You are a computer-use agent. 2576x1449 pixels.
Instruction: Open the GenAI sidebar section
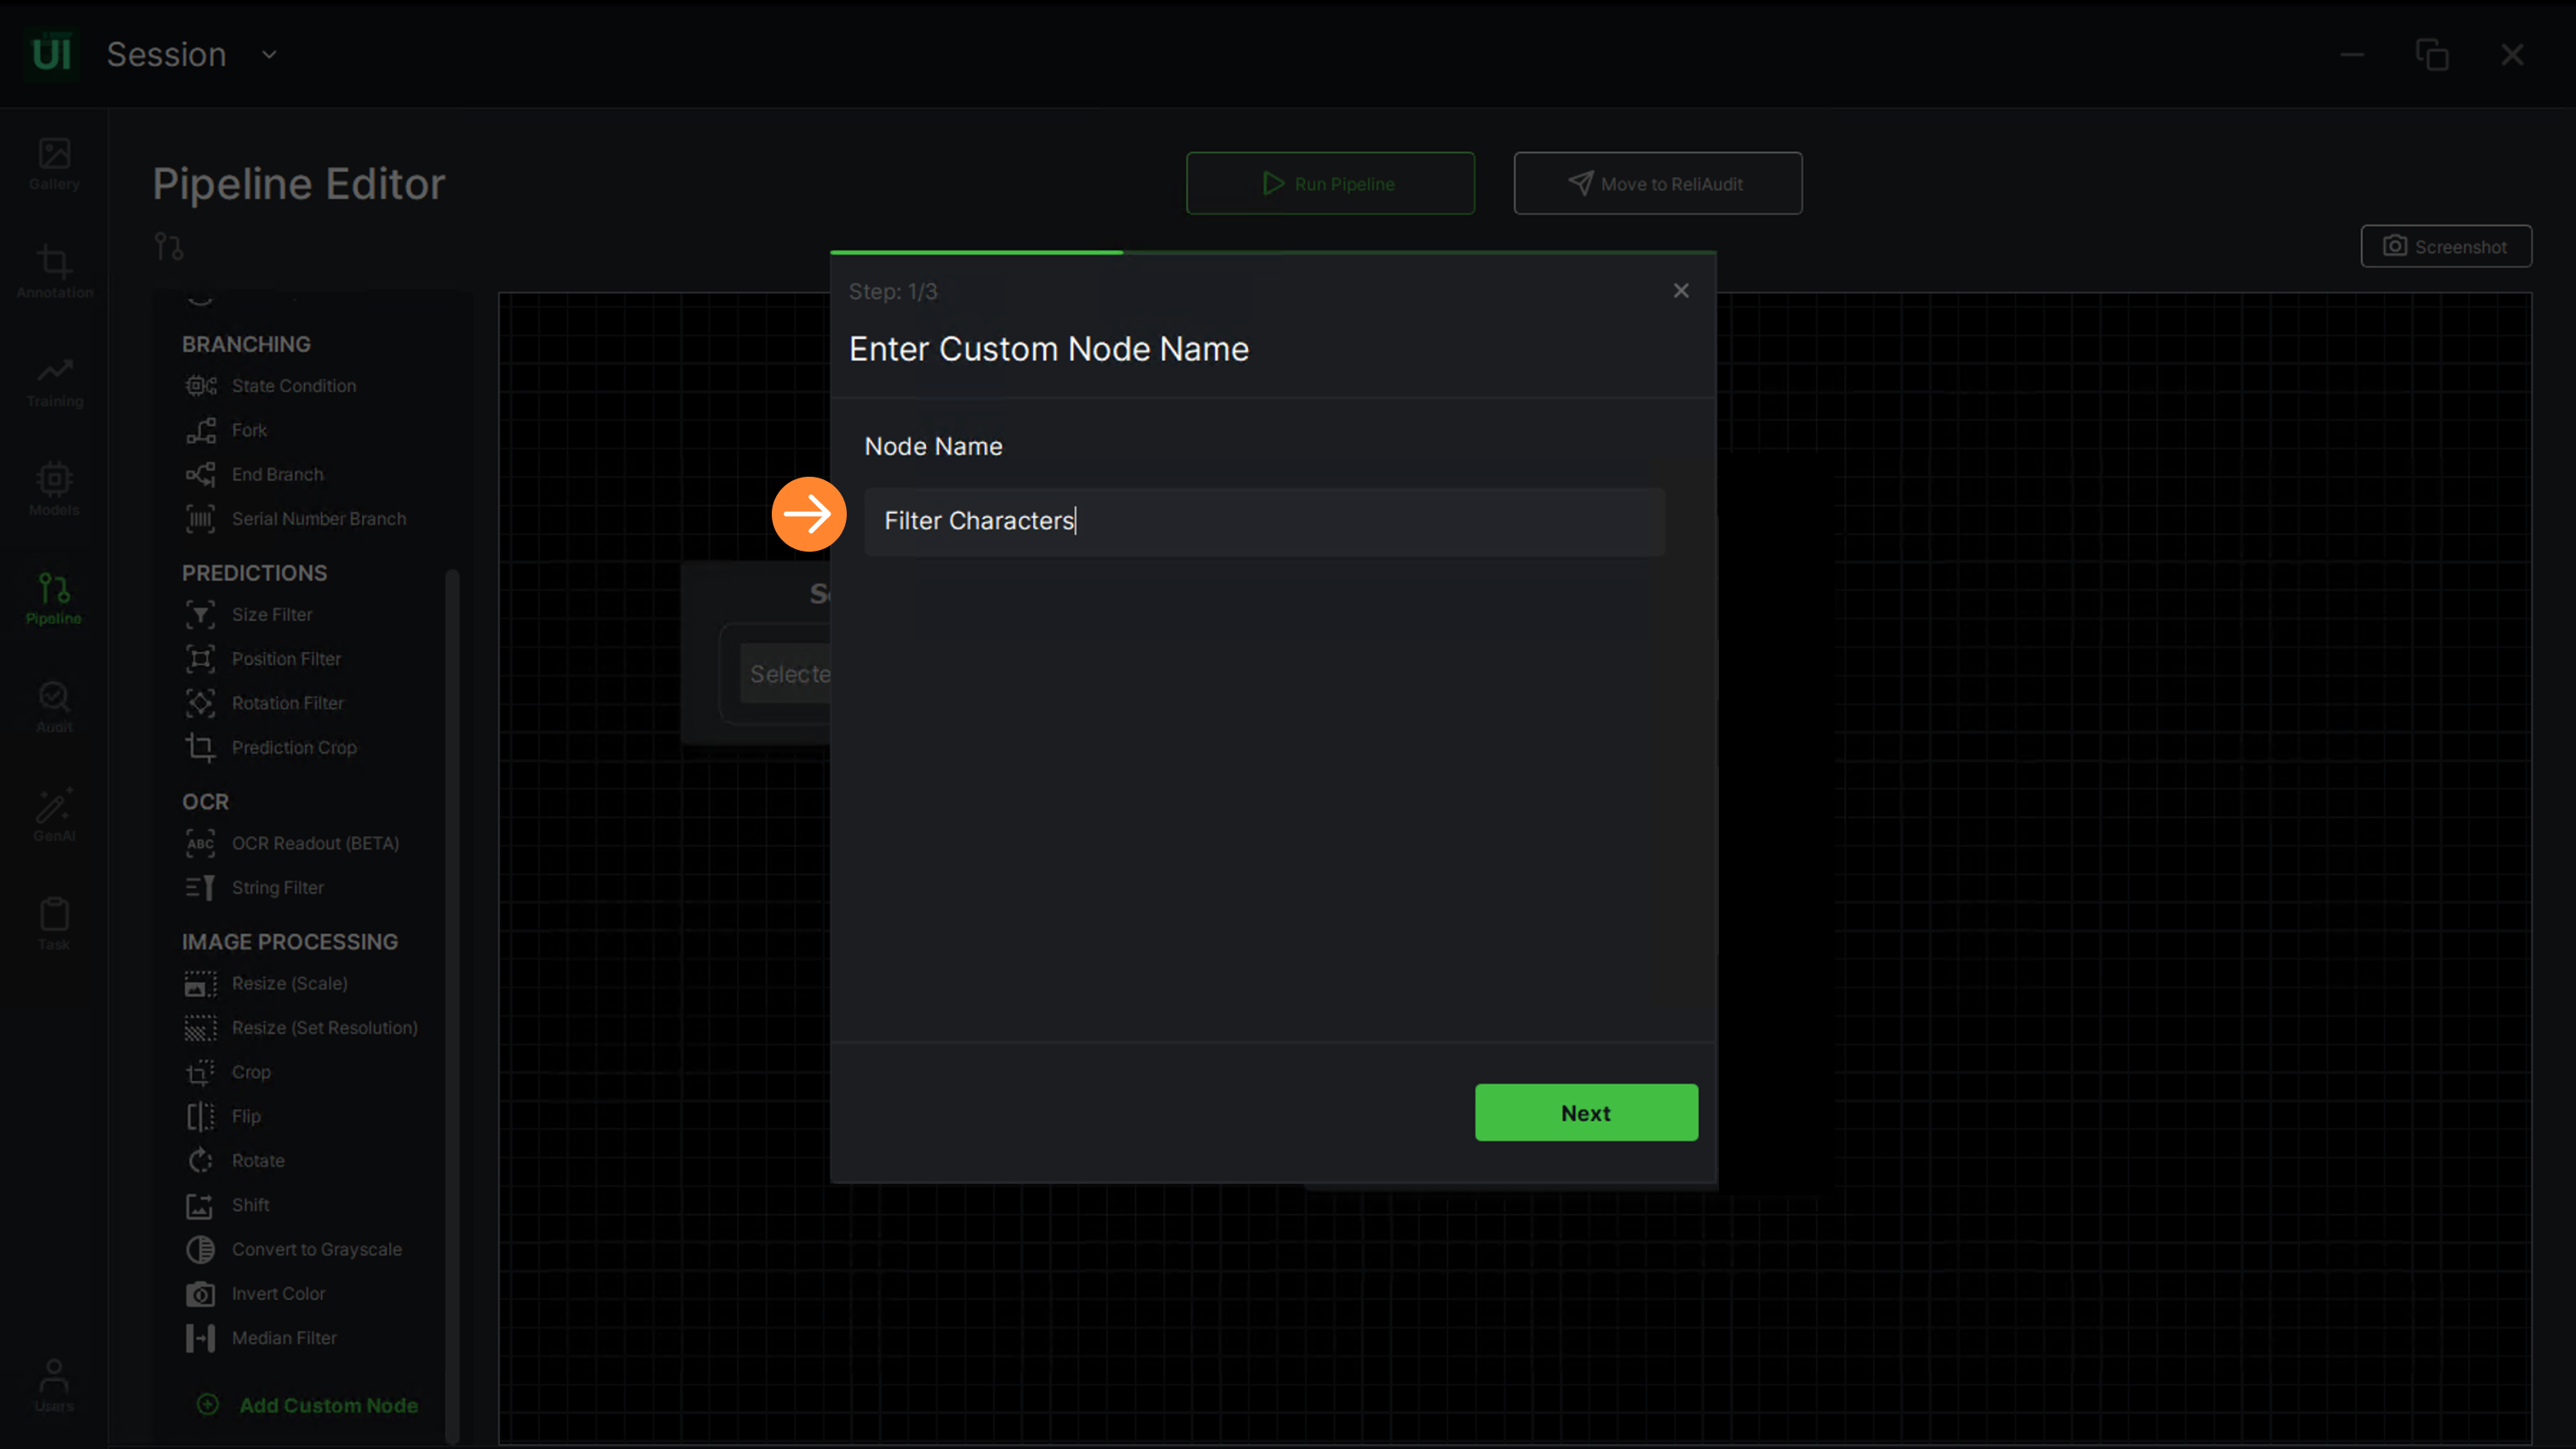(x=54, y=816)
